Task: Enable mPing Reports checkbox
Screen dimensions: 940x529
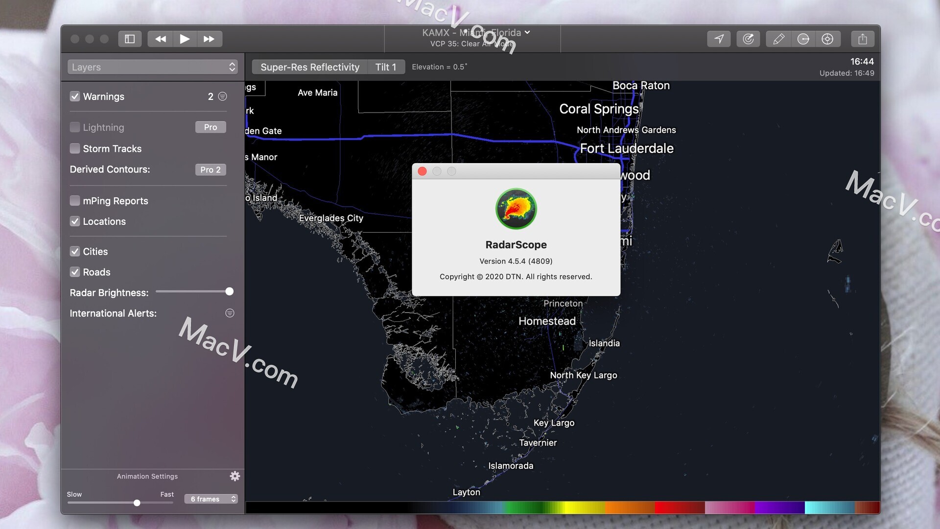Action: tap(75, 201)
